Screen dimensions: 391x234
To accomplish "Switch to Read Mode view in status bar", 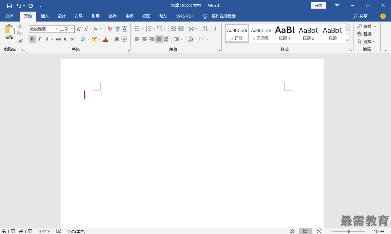I will (x=292, y=231).
